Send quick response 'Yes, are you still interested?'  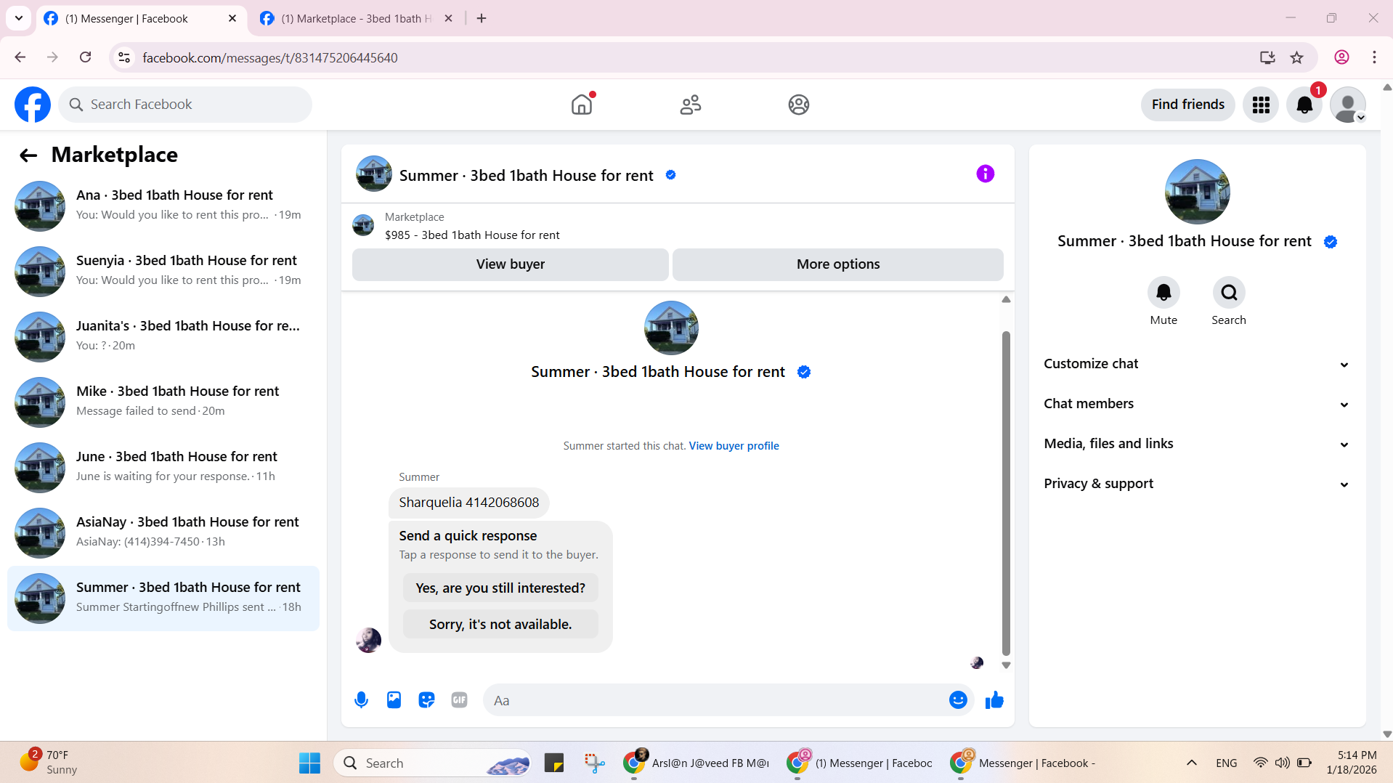[500, 588]
